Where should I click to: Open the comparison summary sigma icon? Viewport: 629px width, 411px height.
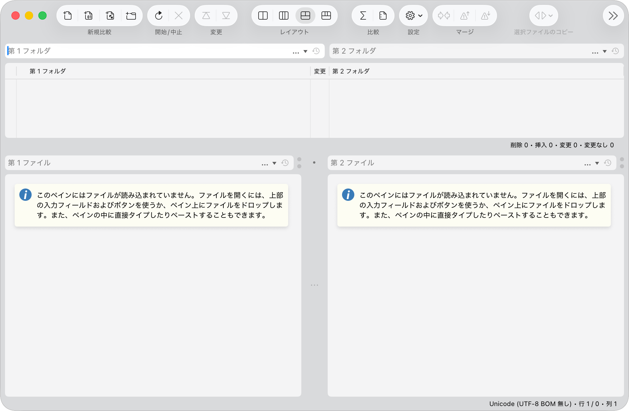(x=363, y=16)
